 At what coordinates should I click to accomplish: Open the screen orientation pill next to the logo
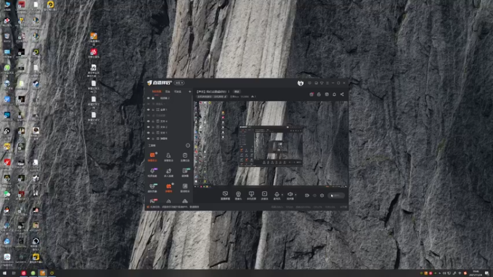coord(179,83)
